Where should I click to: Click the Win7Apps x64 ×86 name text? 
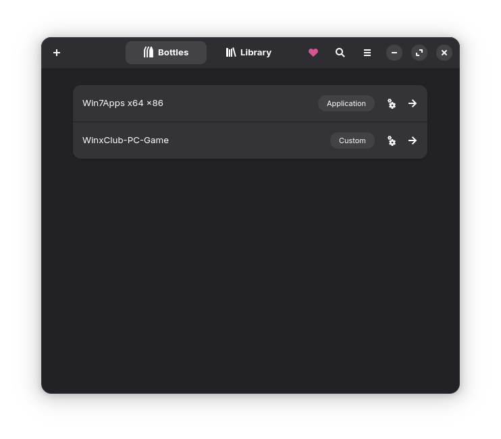click(x=123, y=103)
